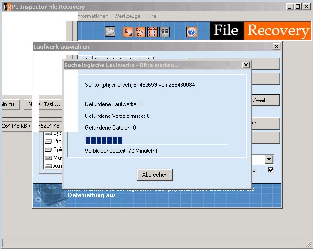The image size is (313, 249).
Task: Open the folder icon in toolbar
Action: click(110, 32)
